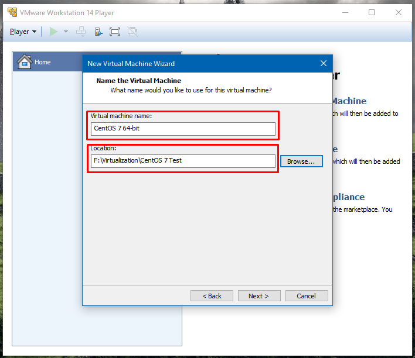Click the question text about virtual machine name
This screenshot has width=415, height=358.
(x=191, y=90)
